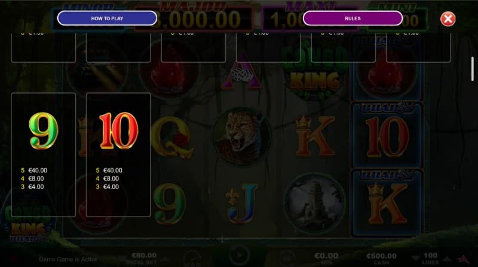Click the dimmed spin play button
This screenshot has width=478, height=267.
coord(240,255)
